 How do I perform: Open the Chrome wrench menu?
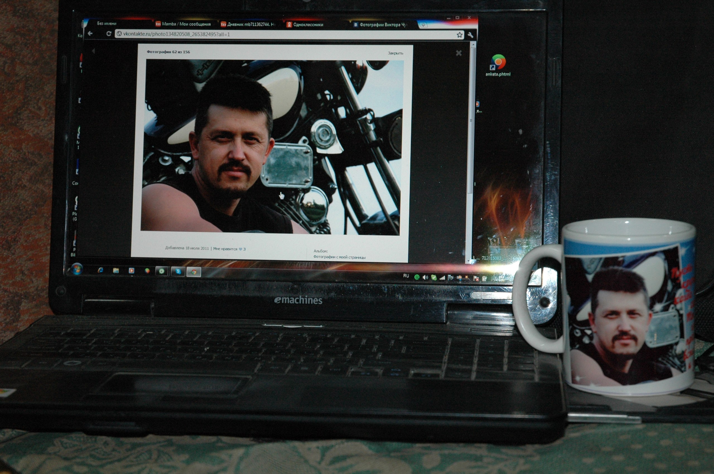coord(470,35)
